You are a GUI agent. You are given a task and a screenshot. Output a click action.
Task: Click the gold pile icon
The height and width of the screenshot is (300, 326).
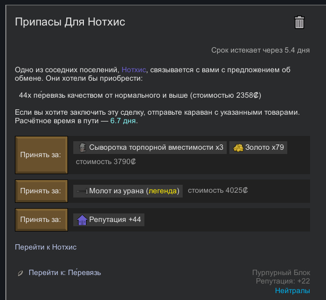pos(238,148)
